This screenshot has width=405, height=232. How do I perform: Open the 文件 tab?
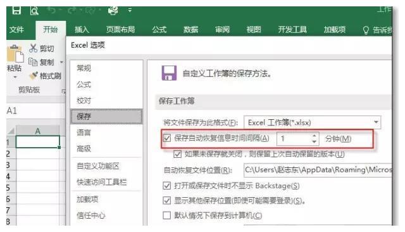[x=16, y=30]
